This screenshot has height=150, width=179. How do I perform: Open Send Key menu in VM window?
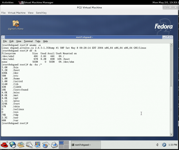click(x=41, y=13)
